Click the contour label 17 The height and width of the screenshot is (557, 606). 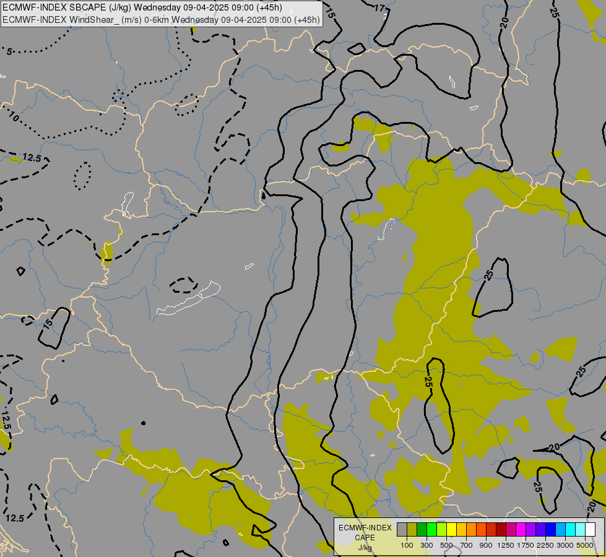click(379, 7)
